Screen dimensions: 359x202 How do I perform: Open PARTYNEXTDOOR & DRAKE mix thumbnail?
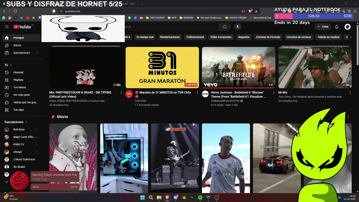86,67
